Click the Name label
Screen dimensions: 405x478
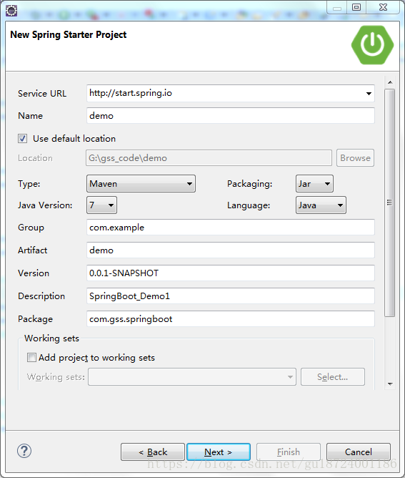(x=30, y=116)
